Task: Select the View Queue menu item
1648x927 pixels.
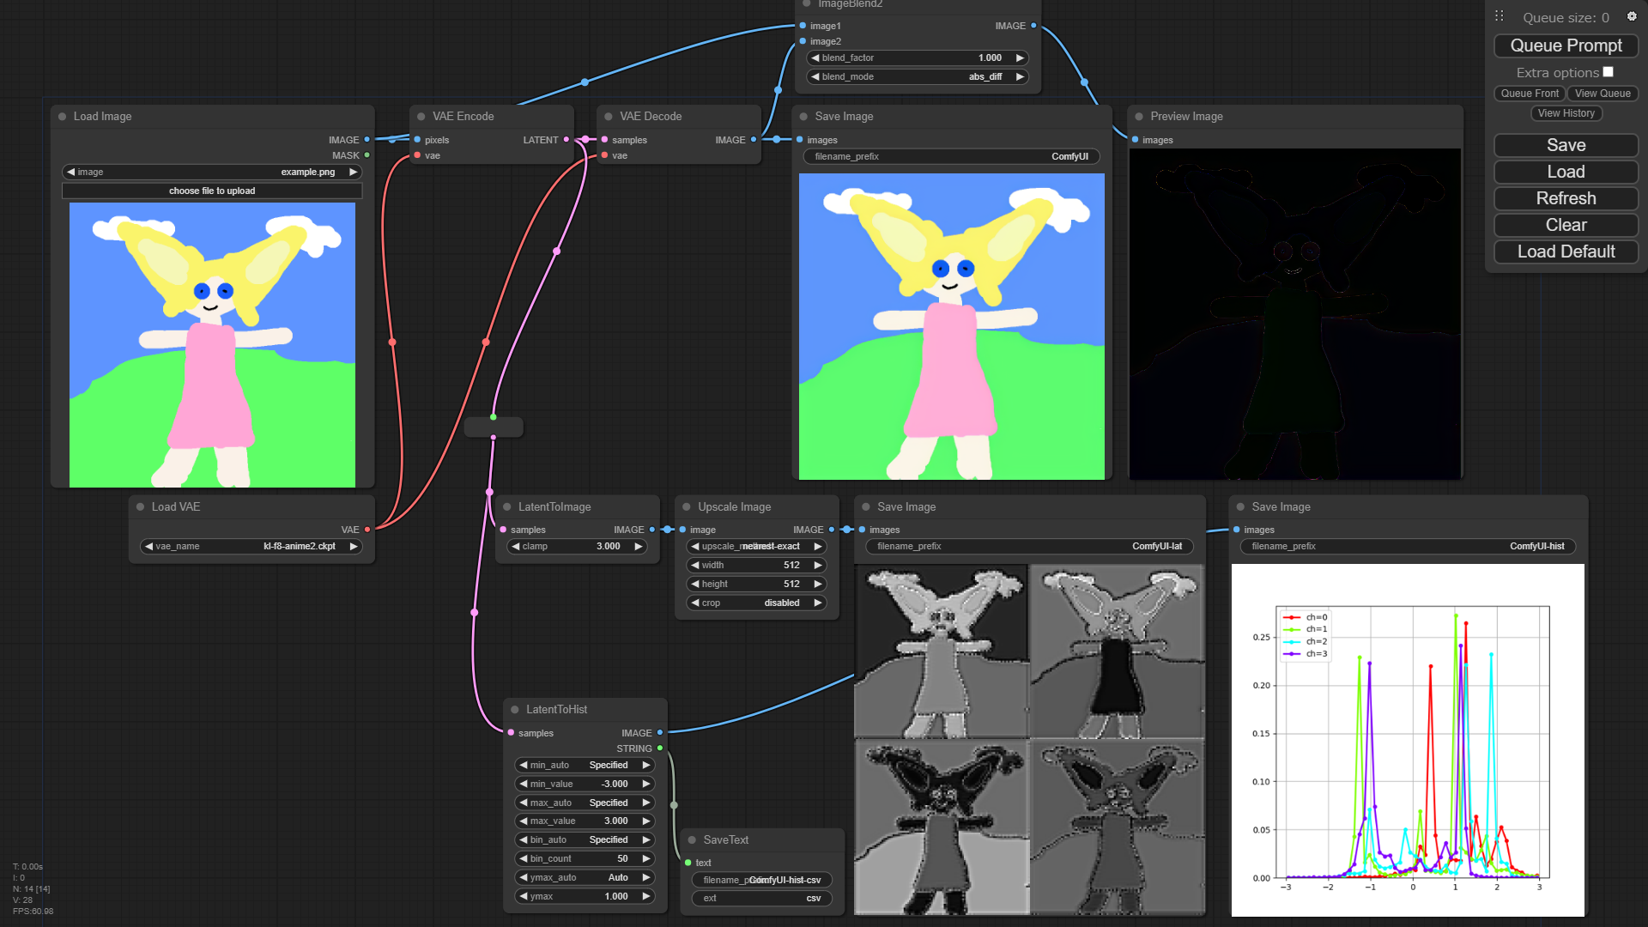Action: point(1601,93)
